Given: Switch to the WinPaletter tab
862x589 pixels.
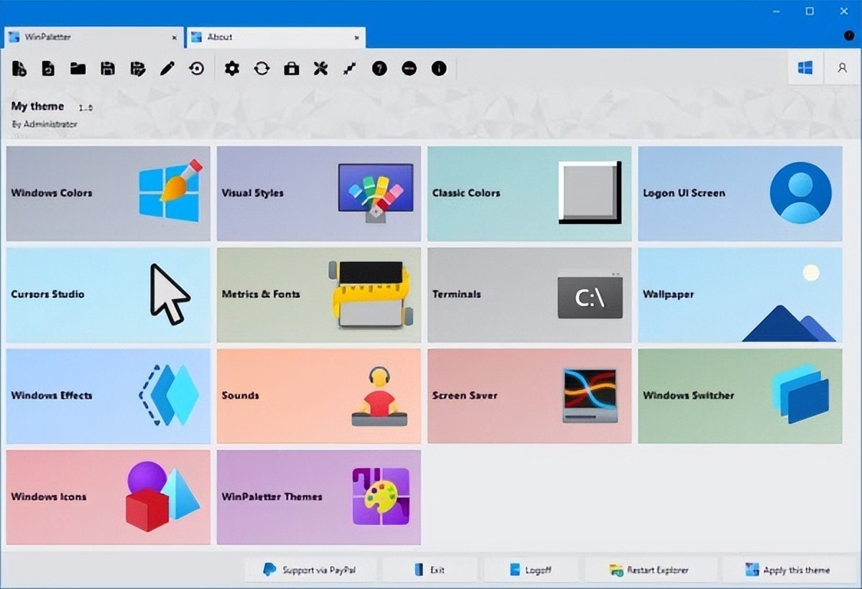Looking at the screenshot, I should 93,37.
